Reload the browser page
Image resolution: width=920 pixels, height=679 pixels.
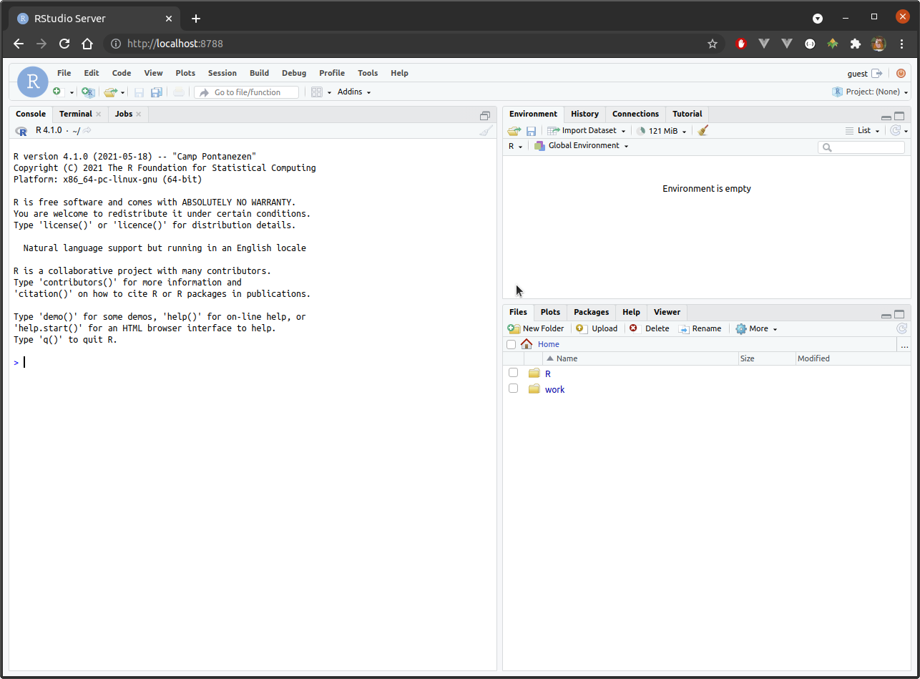point(64,44)
